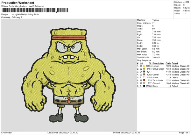Click the code 1439 in row 3
This screenshot has height=135, width=191.
pos(168,72)
